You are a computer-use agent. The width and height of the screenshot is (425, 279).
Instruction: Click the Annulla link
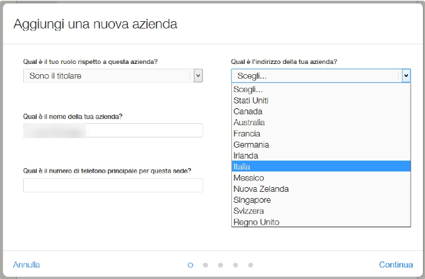coord(27,265)
